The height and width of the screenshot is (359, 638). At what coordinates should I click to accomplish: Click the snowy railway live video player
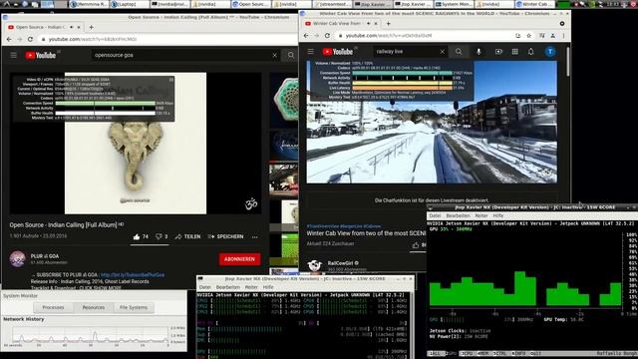(432, 122)
